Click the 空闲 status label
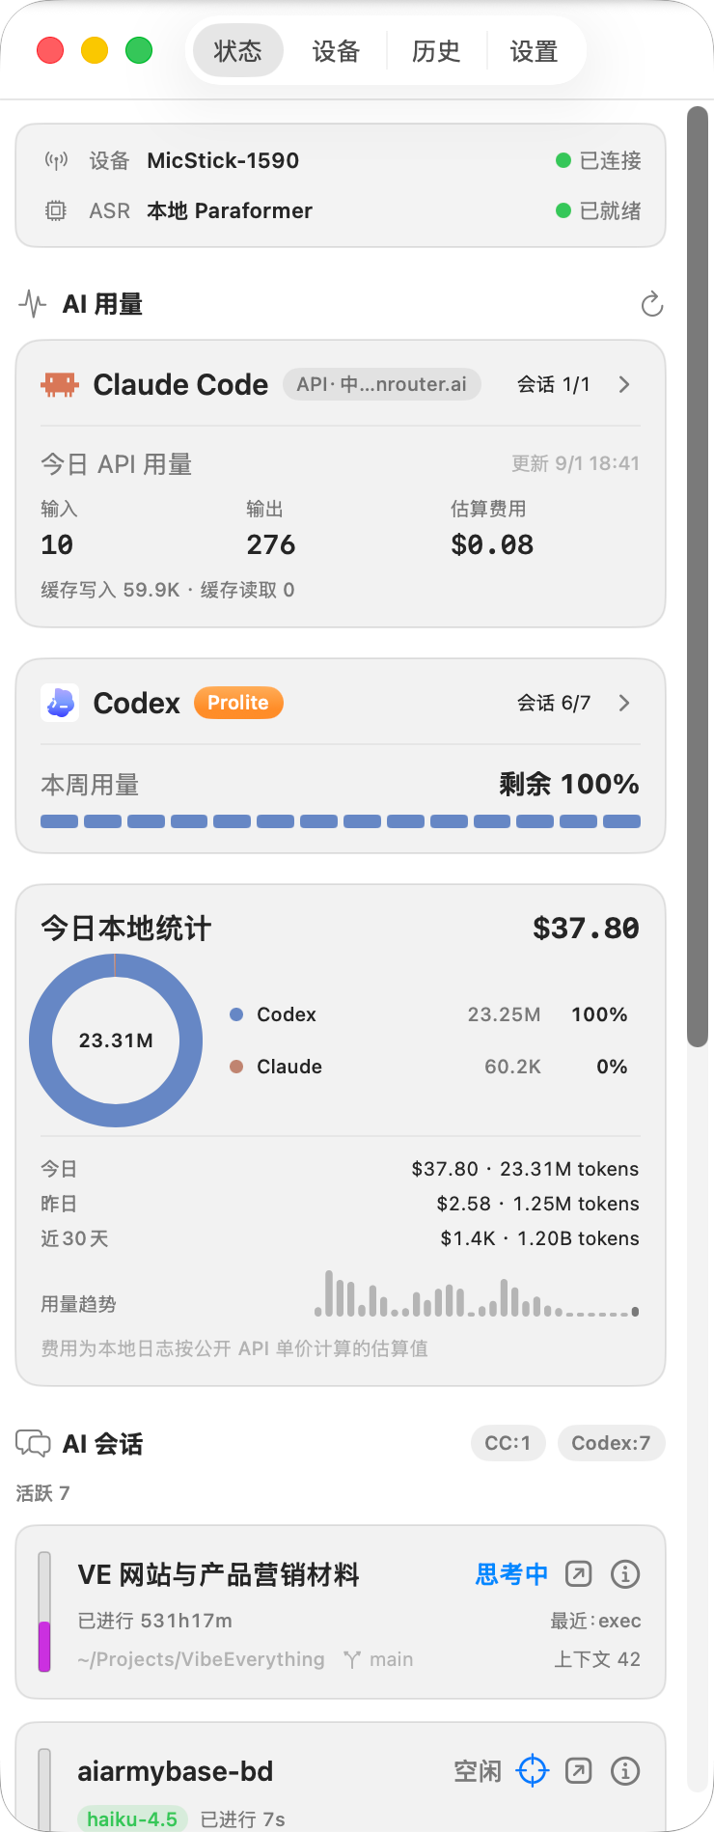The width and height of the screenshot is (714, 1832). 478,1771
